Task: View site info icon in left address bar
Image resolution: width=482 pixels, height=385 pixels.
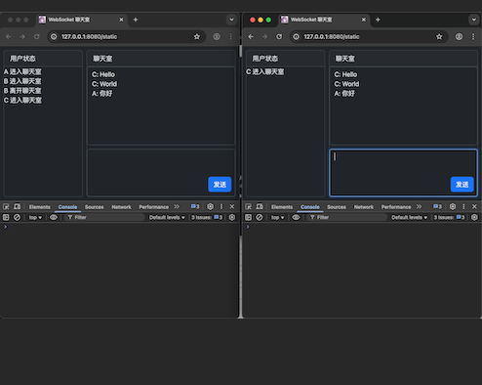Action: (x=54, y=37)
